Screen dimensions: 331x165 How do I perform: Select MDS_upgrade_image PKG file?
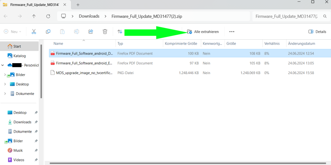84,73
